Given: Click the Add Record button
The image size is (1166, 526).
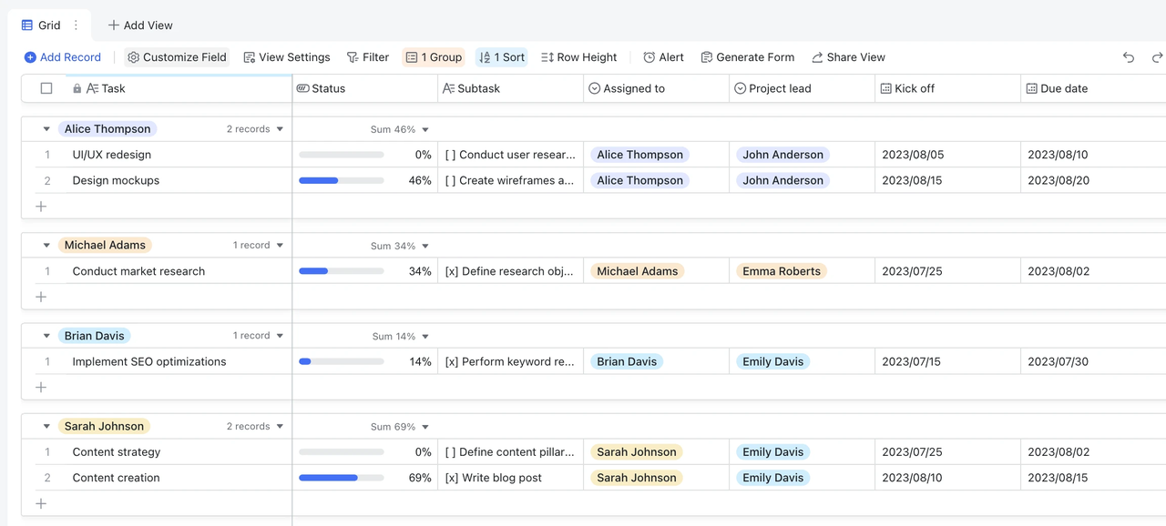Looking at the screenshot, I should point(62,57).
